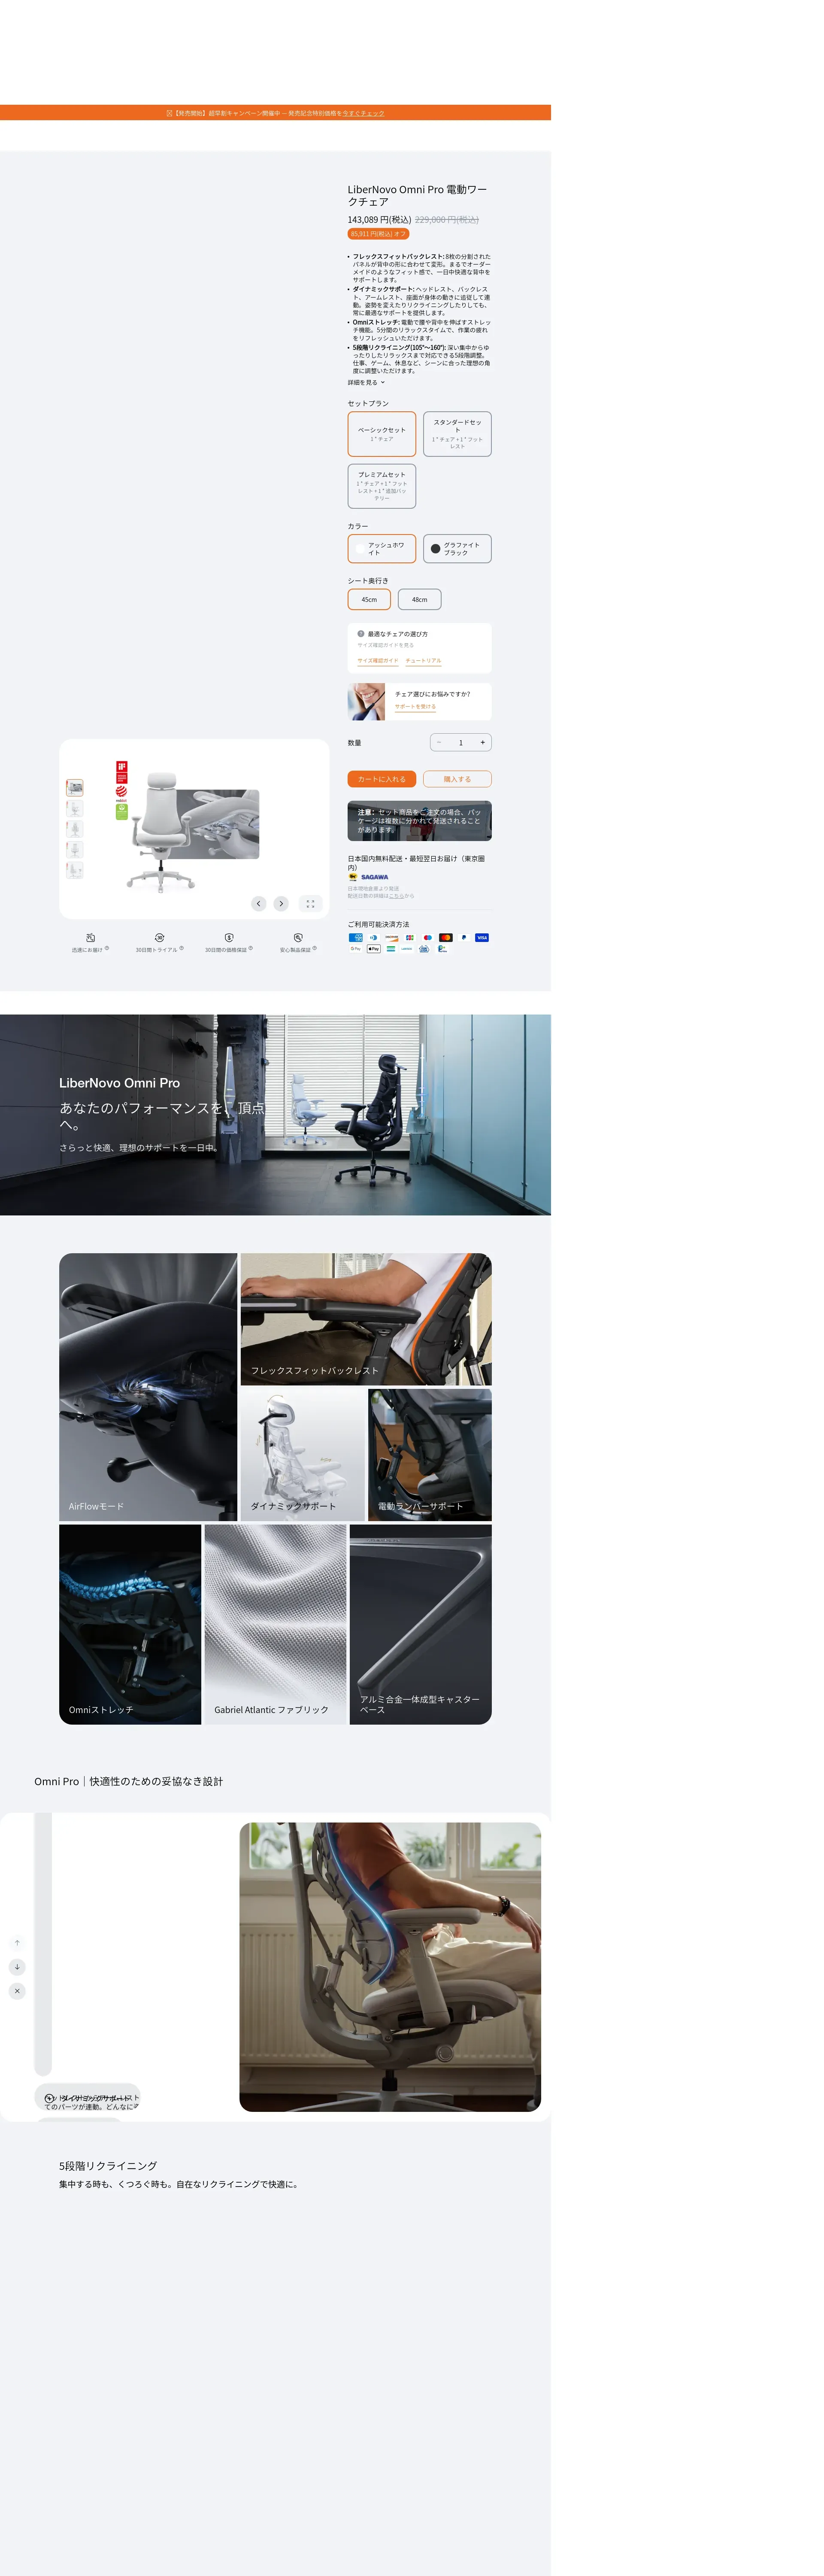Click the Mastercard payment icon
This screenshot has width=824, height=2576.
(x=446, y=938)
